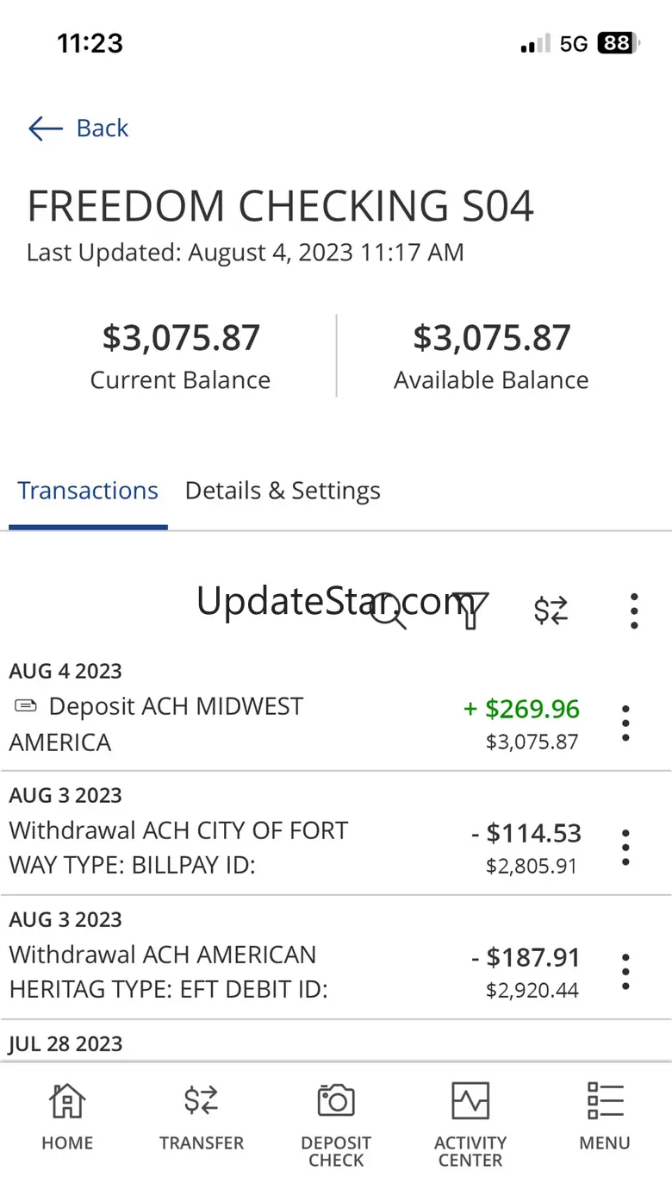Open the toolbar vertical three-dot menu
Screen dimensions: 672x1196
[x=634, y=611]
